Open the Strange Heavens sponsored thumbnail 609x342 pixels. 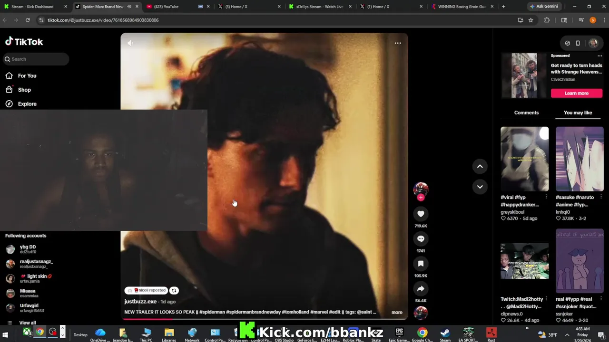click(524, 76)
